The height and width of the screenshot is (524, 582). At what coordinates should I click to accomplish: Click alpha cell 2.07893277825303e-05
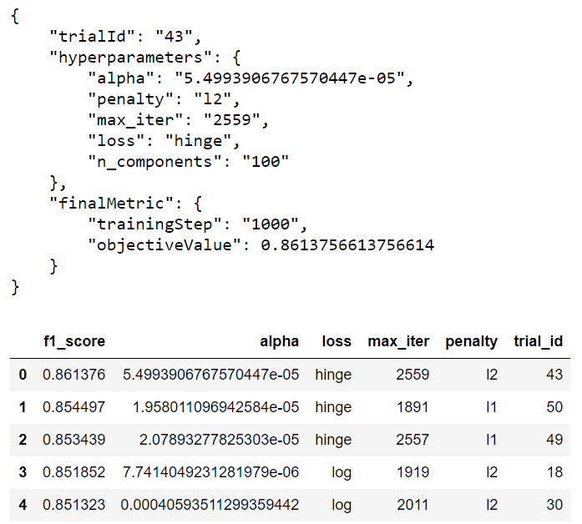(219, 440)
